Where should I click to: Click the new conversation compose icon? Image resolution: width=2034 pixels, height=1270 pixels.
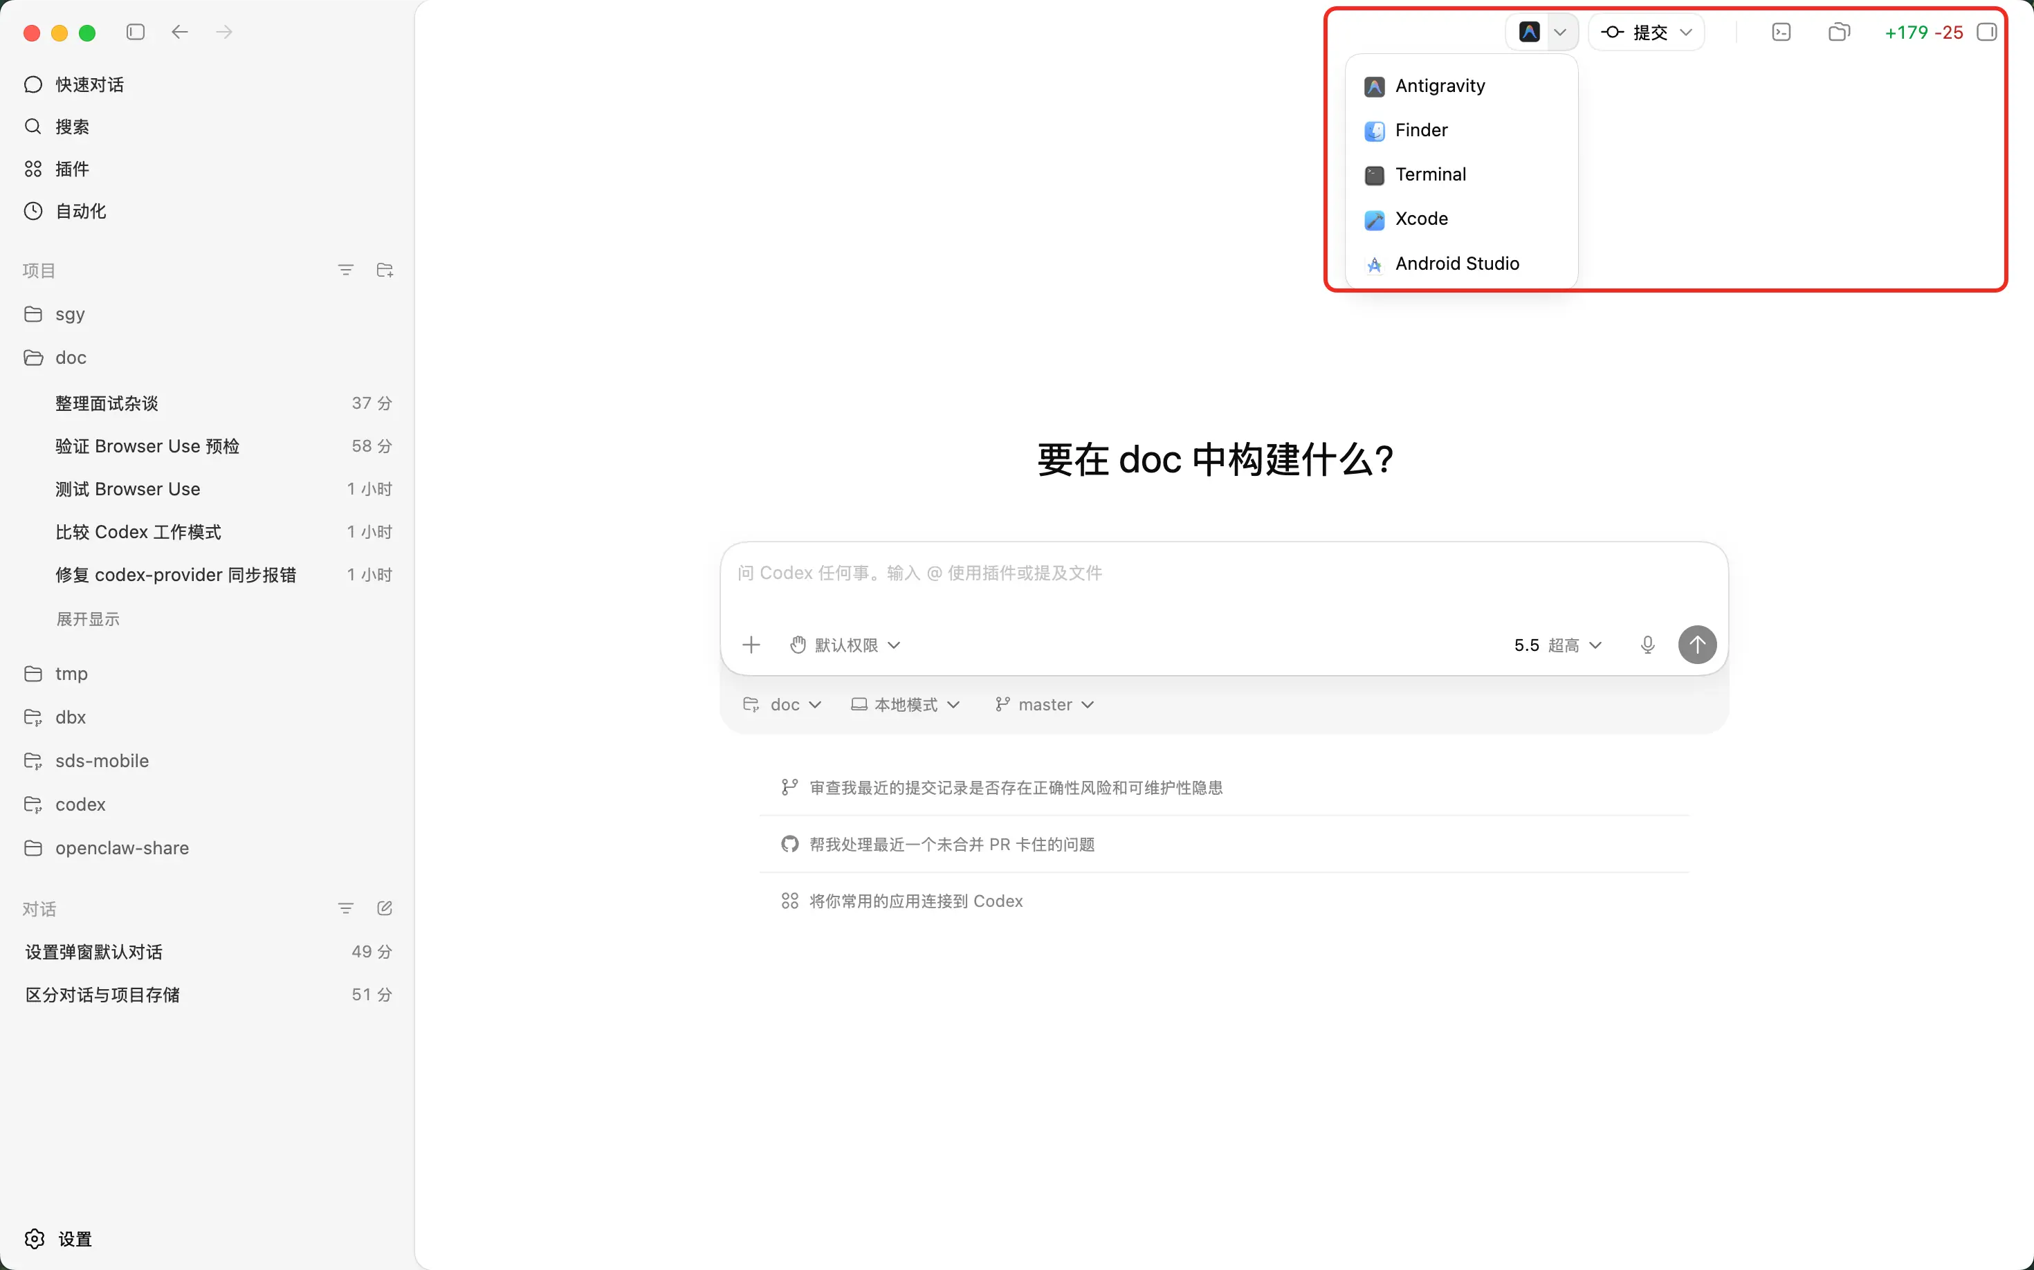385,908
